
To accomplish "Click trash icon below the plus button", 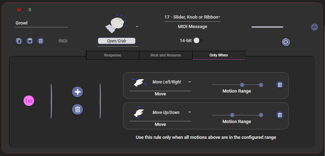I will [77, 109].
